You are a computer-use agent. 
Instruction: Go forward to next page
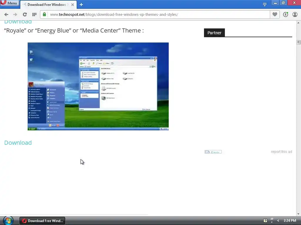pos(15,15)
